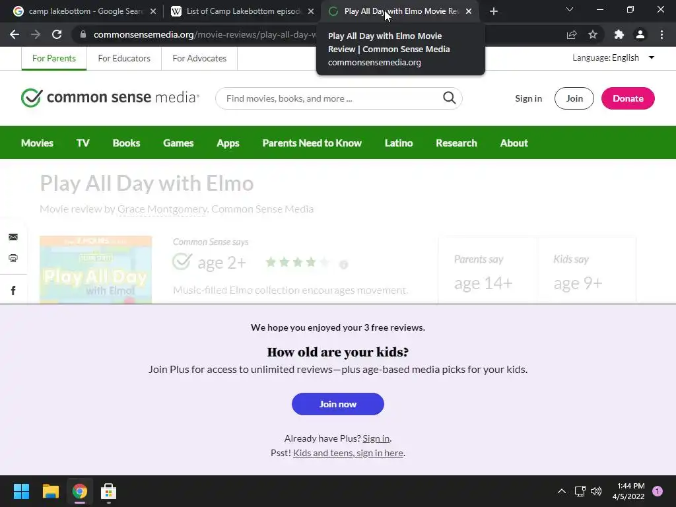Open the tab search chevron
This screenshot has height=507, width=676.
570,9
